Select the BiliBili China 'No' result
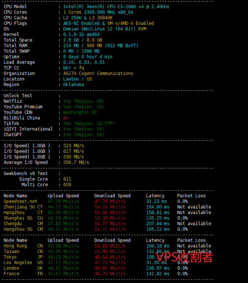 [66, 118]
